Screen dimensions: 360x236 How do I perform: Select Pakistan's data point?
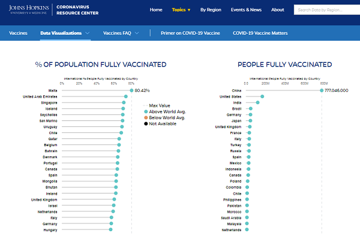pyautogui.click(x=247, y=205)
